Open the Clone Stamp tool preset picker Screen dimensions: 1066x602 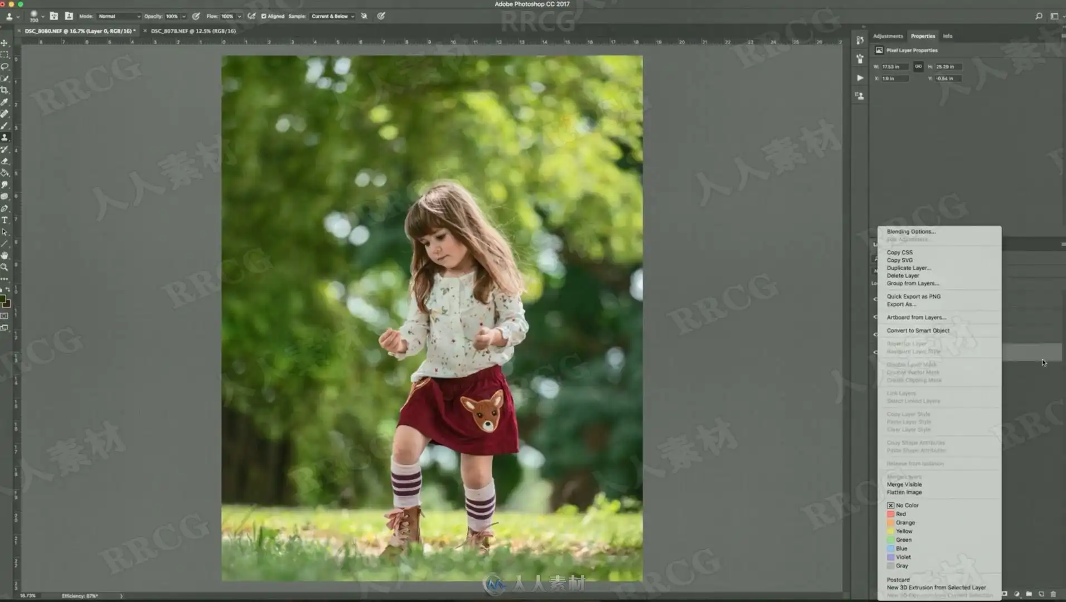11,16
